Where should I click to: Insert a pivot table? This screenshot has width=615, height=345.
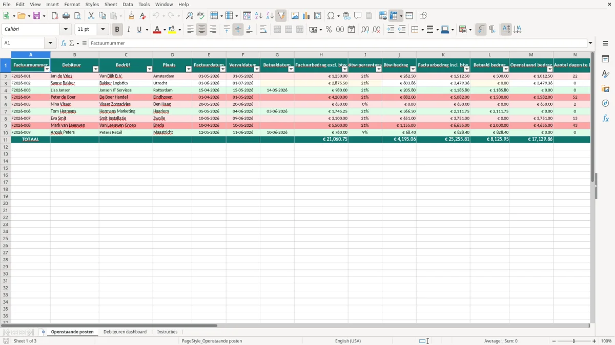(x=318, y=16)
